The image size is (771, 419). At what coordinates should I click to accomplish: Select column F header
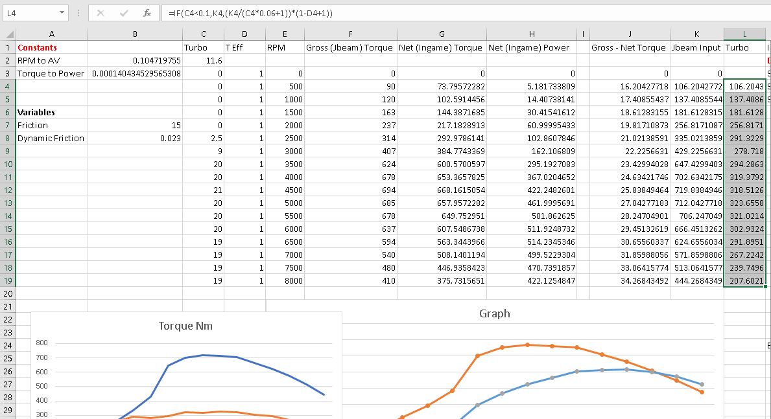coord(351,34)
